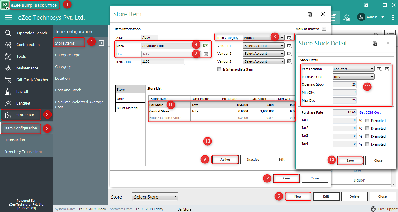Switch to the Bill of Material tab
Viewport: 398px width, 212px height.
coord(130,108)
